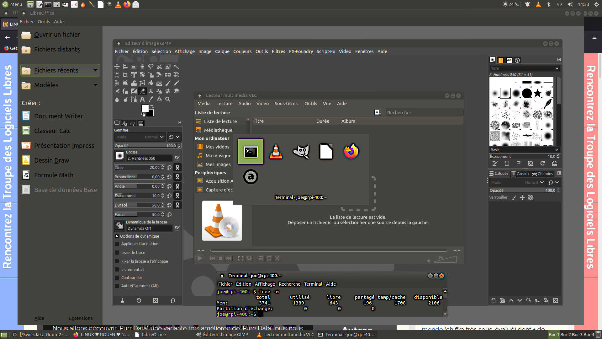Swap foreground and background colors
Viewport: 602px width, 339px height.
pyautogui.click(x=152, y=107)
